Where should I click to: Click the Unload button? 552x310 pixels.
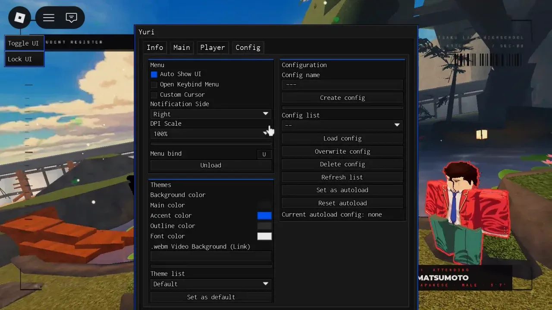tap(211, 165)
